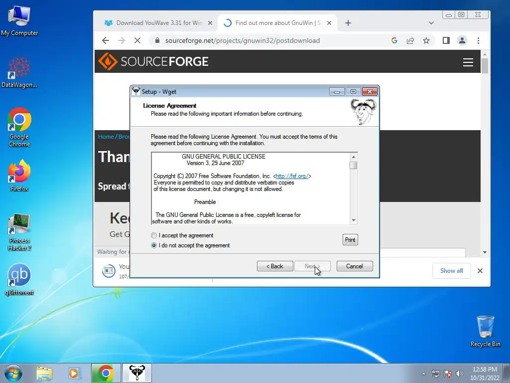Image resolution: width=510 pixels, height=383 pixels.
Task: Click the downloaded file icon in downloads bar
Action: [109, 271]
